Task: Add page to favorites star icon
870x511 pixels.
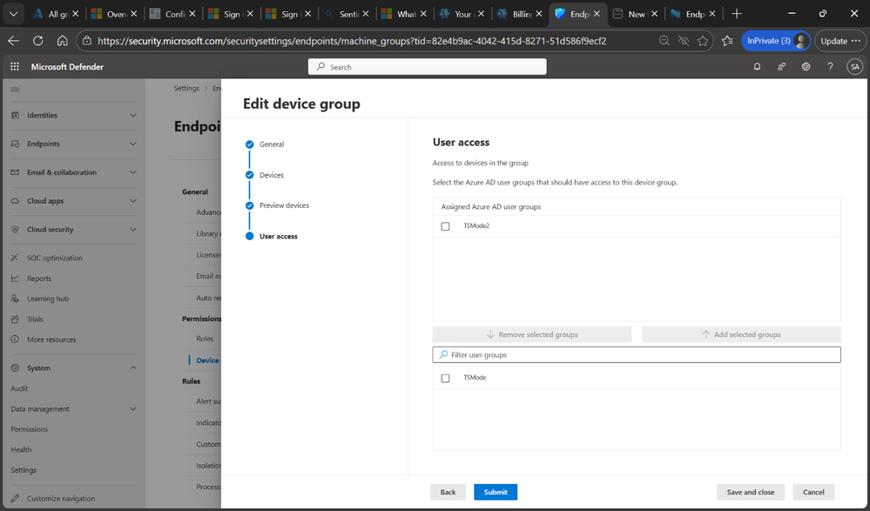Action: (x=703, y=41)
